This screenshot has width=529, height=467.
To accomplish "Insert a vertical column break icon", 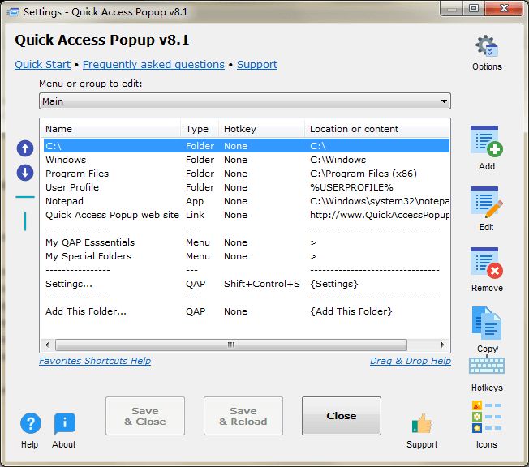I will [25, 221].
